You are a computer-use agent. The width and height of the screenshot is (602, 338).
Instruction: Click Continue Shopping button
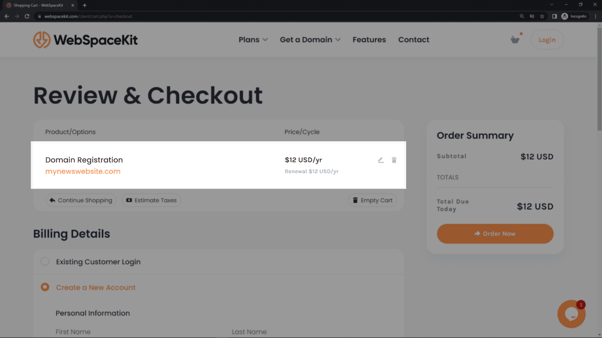[81, 200]
